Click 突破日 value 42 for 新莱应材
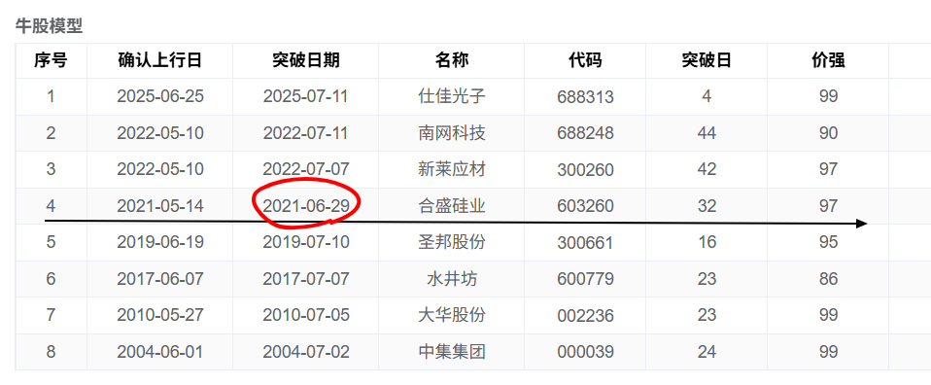The height and width of the screenshot is (385, 931). pos(707,169)
